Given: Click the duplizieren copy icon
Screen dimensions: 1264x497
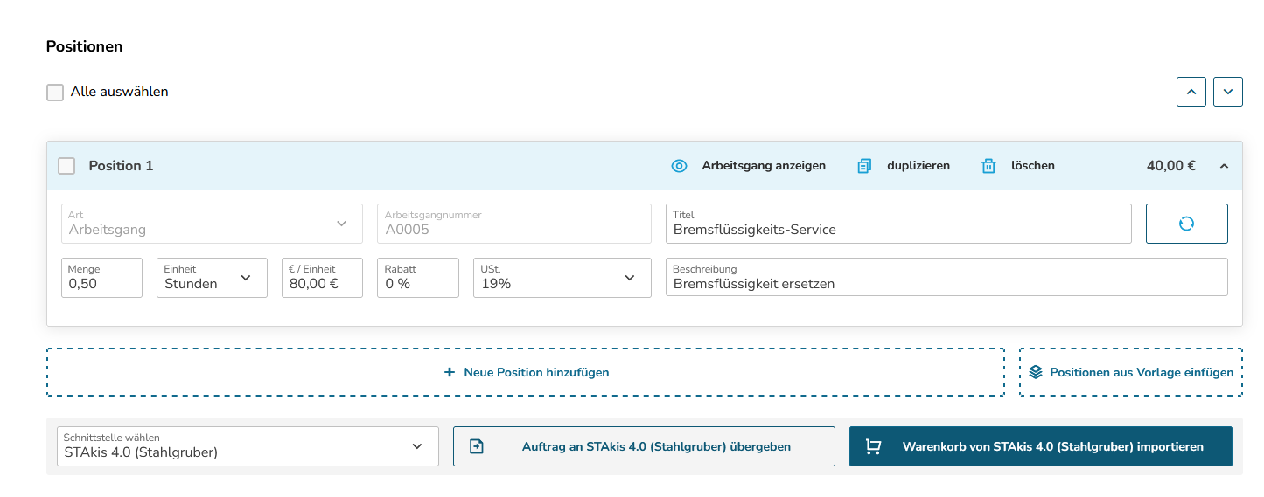Looking at the screenshot, I should 864,166.
